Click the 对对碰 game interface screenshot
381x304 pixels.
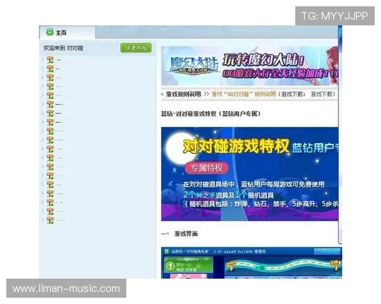pyautogui.click(x=251, y=263)
